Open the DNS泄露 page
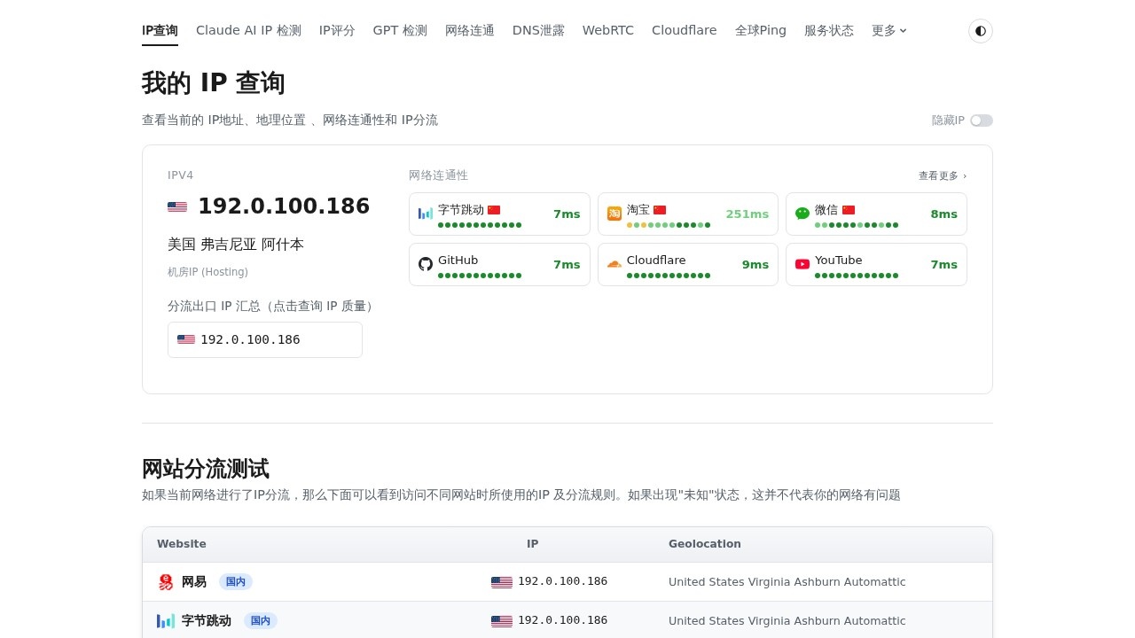 tap(538, 30)
